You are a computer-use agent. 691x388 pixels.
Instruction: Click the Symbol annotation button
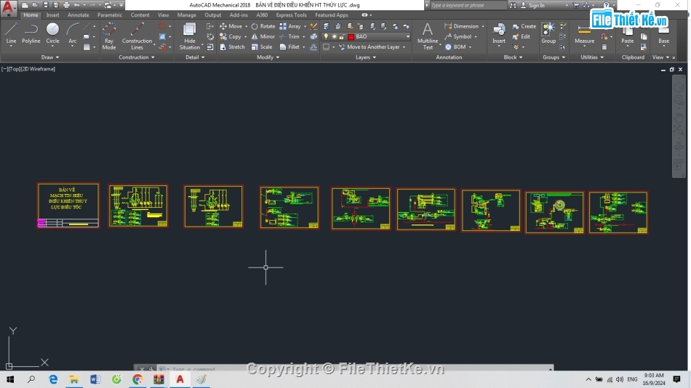458,36
